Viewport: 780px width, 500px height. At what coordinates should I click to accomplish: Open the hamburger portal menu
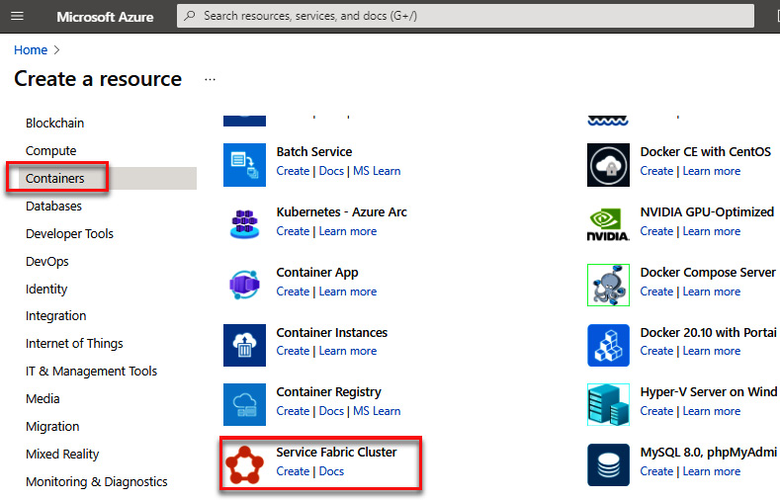[x=18, y=16]
